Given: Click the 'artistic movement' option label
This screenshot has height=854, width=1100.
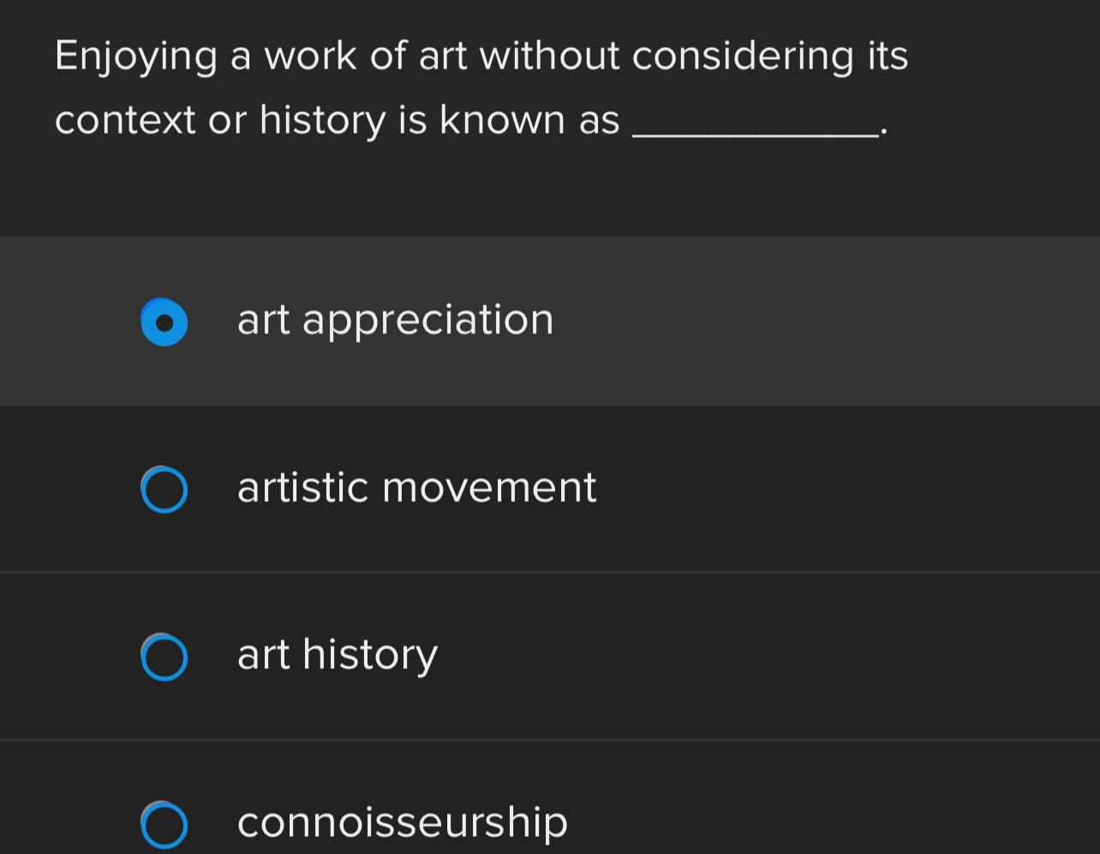Looking at the screenshot, I should coord(416,488).
